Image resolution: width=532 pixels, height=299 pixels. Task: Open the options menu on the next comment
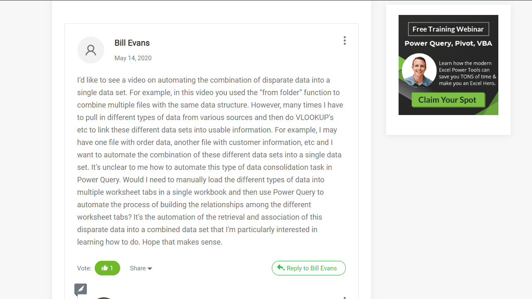click(x=345, y=297)
